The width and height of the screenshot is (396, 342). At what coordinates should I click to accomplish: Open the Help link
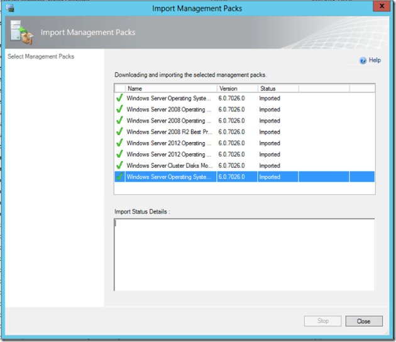[375, 60]
